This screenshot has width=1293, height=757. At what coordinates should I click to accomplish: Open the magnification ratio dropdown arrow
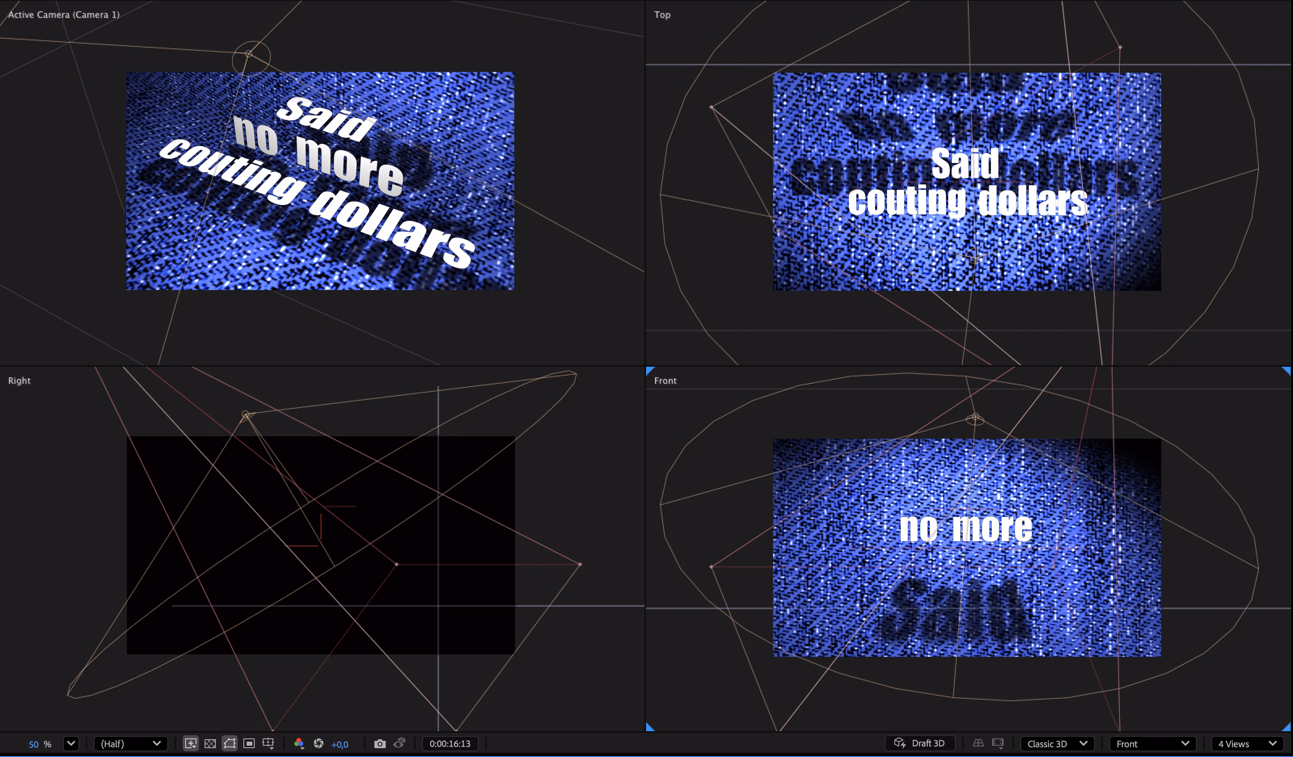[x=71, y=743]
